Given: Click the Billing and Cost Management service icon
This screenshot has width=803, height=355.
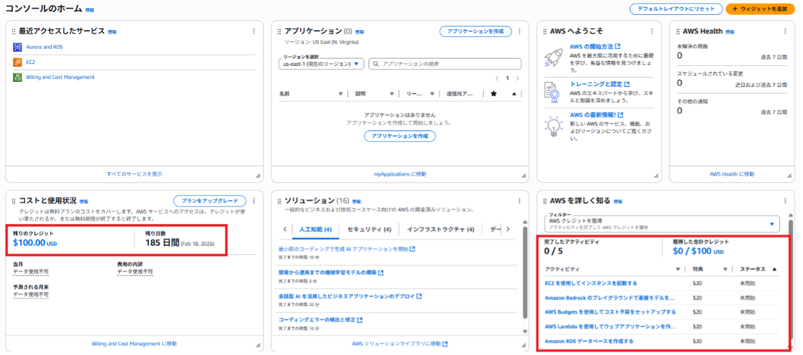Looking at the screenshot, I should click(x=17, y=78).
